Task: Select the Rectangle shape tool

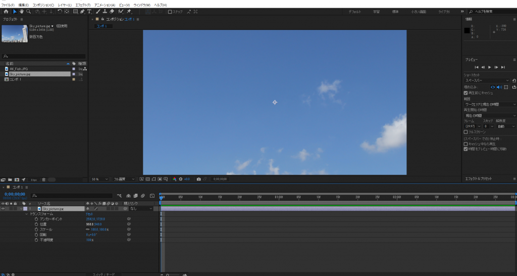Action: coord(75,12)
